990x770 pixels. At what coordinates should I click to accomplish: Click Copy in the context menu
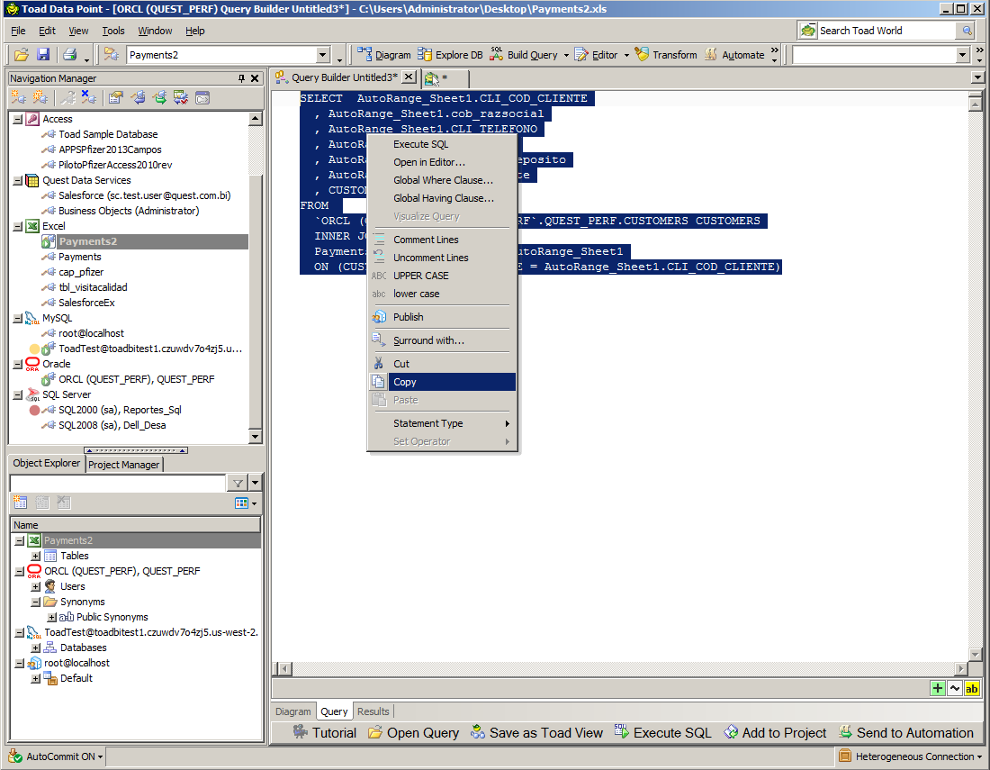click(442, 382)
